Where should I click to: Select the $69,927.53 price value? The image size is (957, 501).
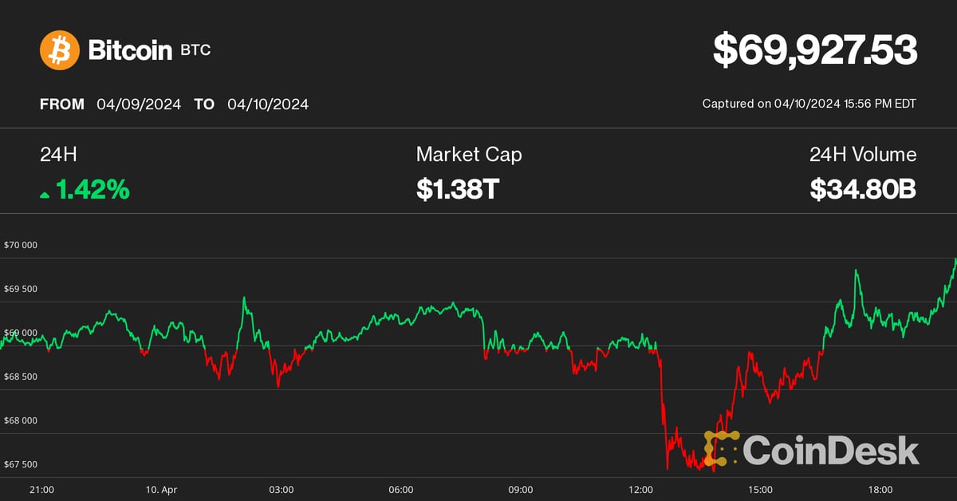coord(815,50)
